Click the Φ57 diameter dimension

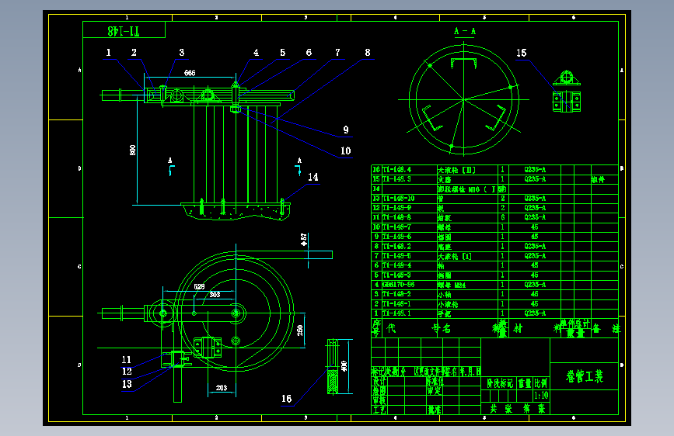pyautogui.click(x=304, y=240)
